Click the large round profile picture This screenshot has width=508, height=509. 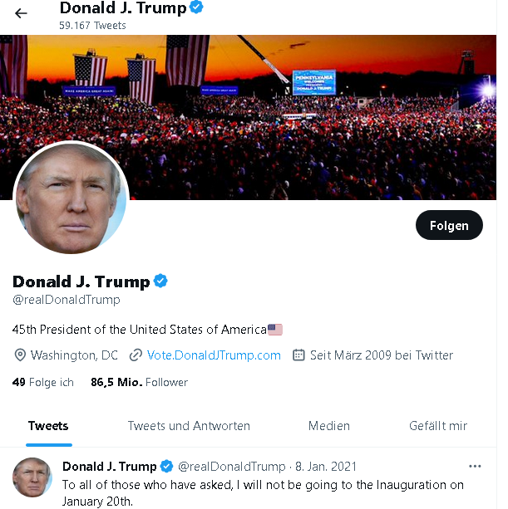tap(72, 198)
